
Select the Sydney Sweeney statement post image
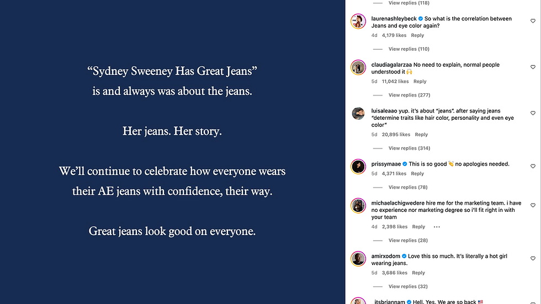pyautogui.click(x=172, y=152)
